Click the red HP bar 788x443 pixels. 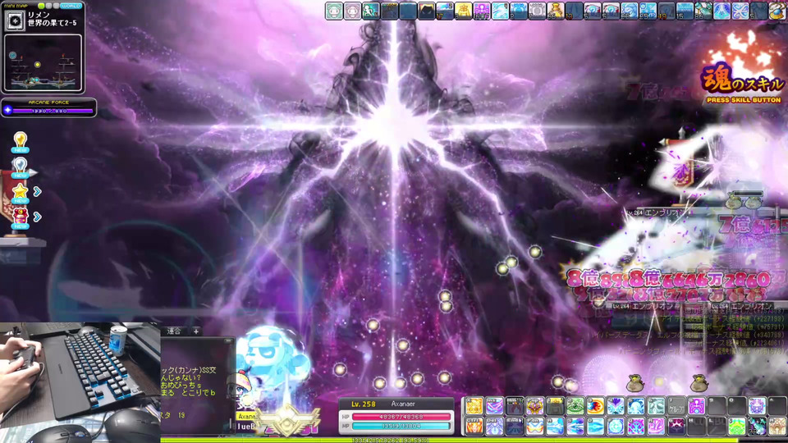tap(401, 417)
